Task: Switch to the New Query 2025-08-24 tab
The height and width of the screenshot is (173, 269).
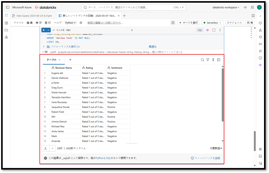Action: (x=32, y=16)
